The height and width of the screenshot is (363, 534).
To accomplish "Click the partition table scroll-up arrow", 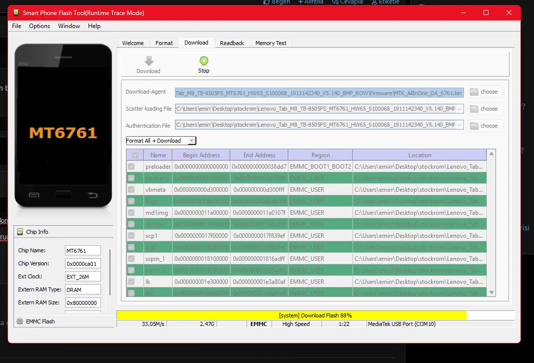I will click(491, 154).
